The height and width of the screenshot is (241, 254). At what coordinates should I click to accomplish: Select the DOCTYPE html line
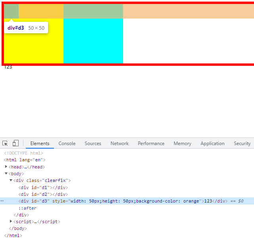point(24,153)
